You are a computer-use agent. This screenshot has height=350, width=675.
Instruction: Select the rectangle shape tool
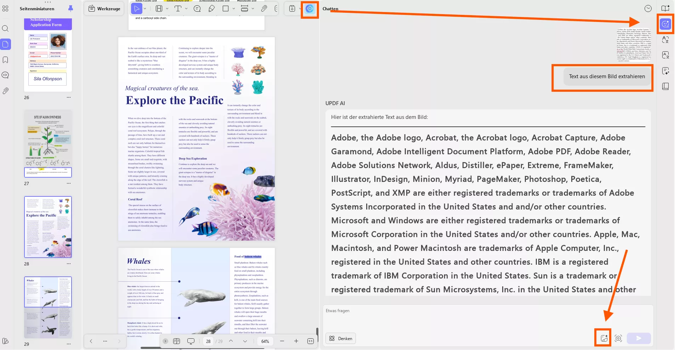pos(226,8)
